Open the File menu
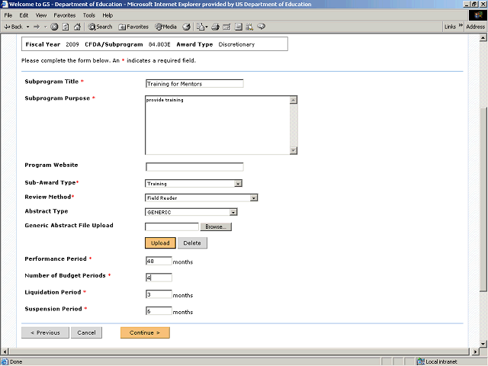This screenshot has width=488, height=366. click(8, 15)
